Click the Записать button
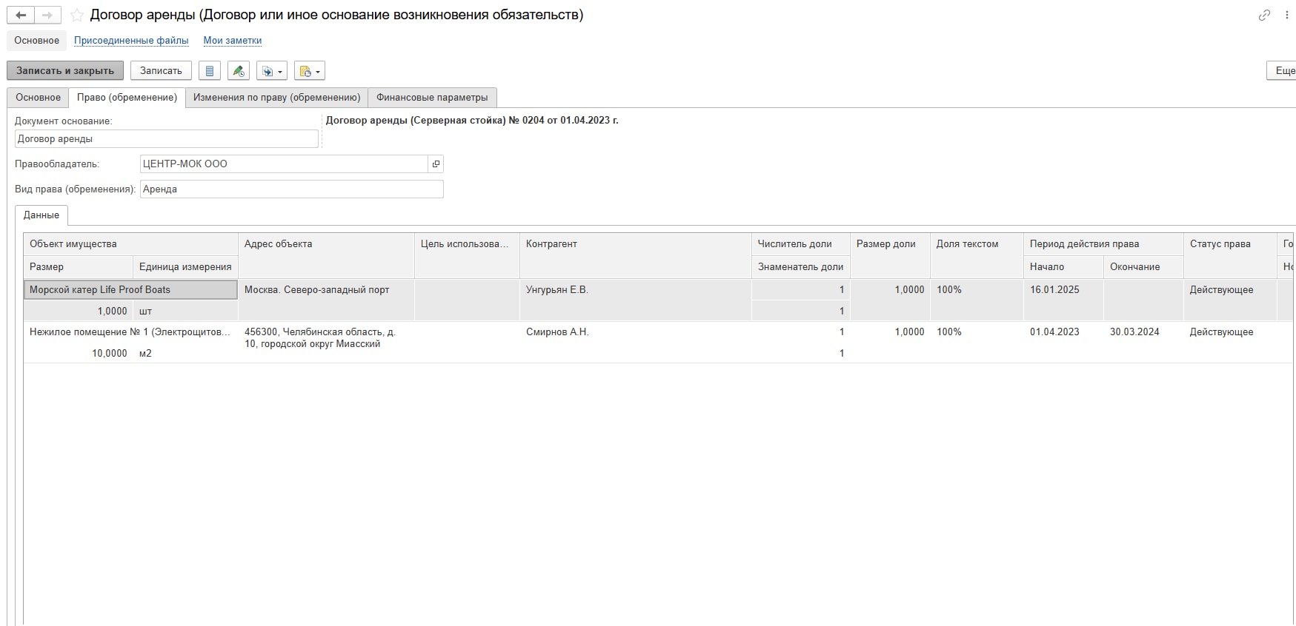1296x626 pixels. click(x=161, y=71)
